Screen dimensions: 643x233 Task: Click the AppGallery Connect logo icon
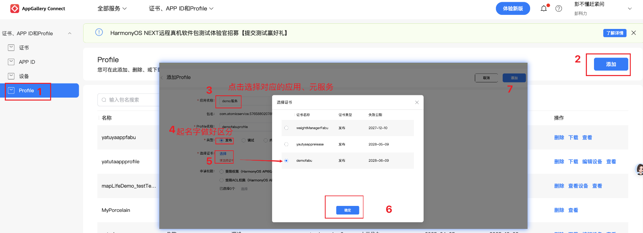pos(15,9)
